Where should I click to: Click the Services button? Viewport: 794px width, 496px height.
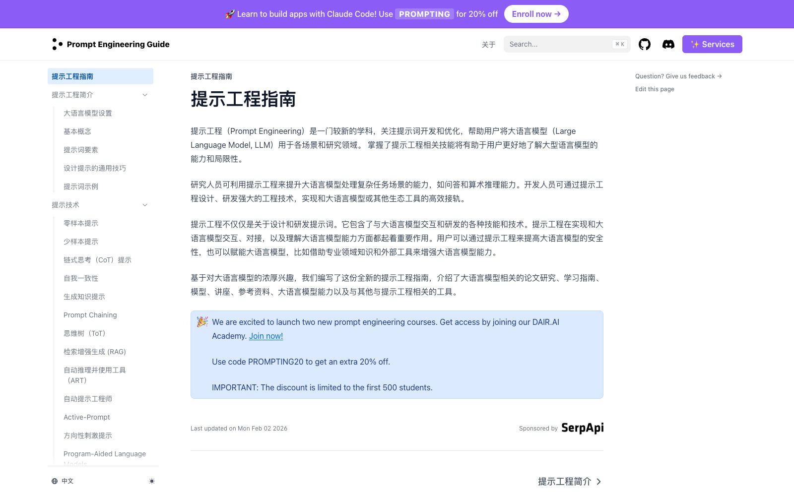coord(712,44)
